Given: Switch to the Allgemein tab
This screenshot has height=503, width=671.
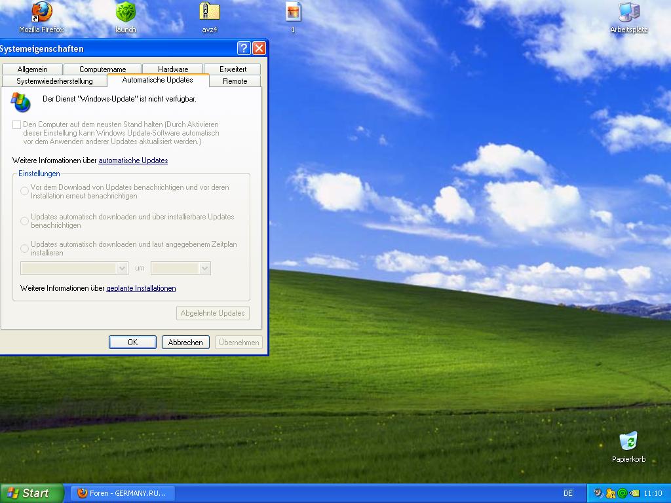Looking at the screenshot, I should [33, 69].
